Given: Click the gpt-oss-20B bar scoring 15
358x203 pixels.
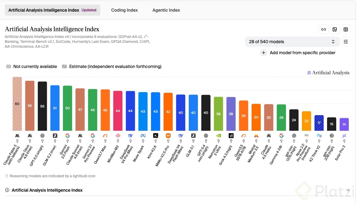Looking at the screenshot, I should pyautogui.click(x=332, y=124).
